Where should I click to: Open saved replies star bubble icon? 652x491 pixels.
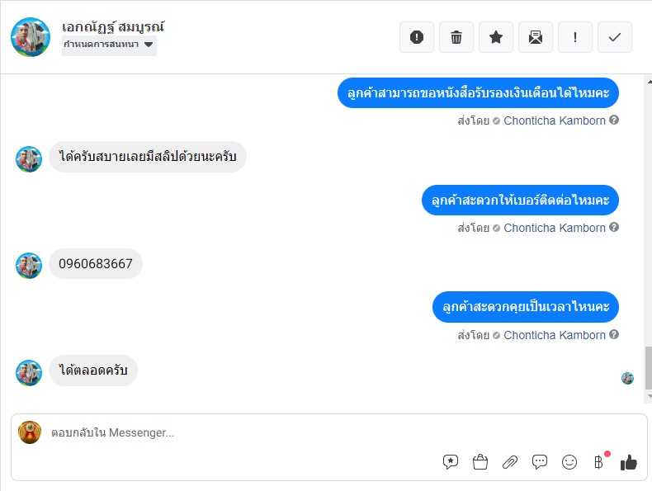tap(451, 462)
